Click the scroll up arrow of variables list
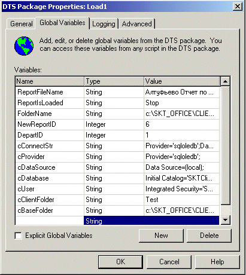The image size is (246, 275). pyautogui.click(x=226, y=81)
